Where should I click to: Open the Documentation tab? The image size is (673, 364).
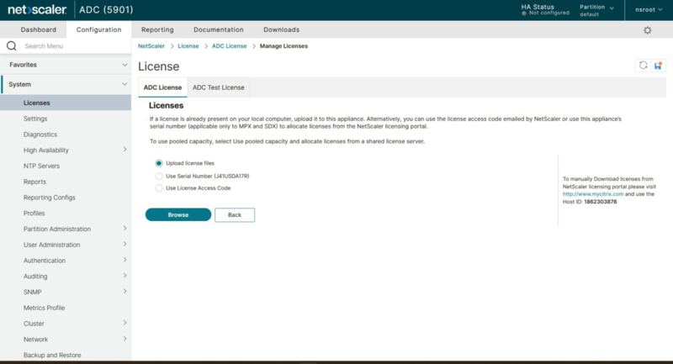219,29
